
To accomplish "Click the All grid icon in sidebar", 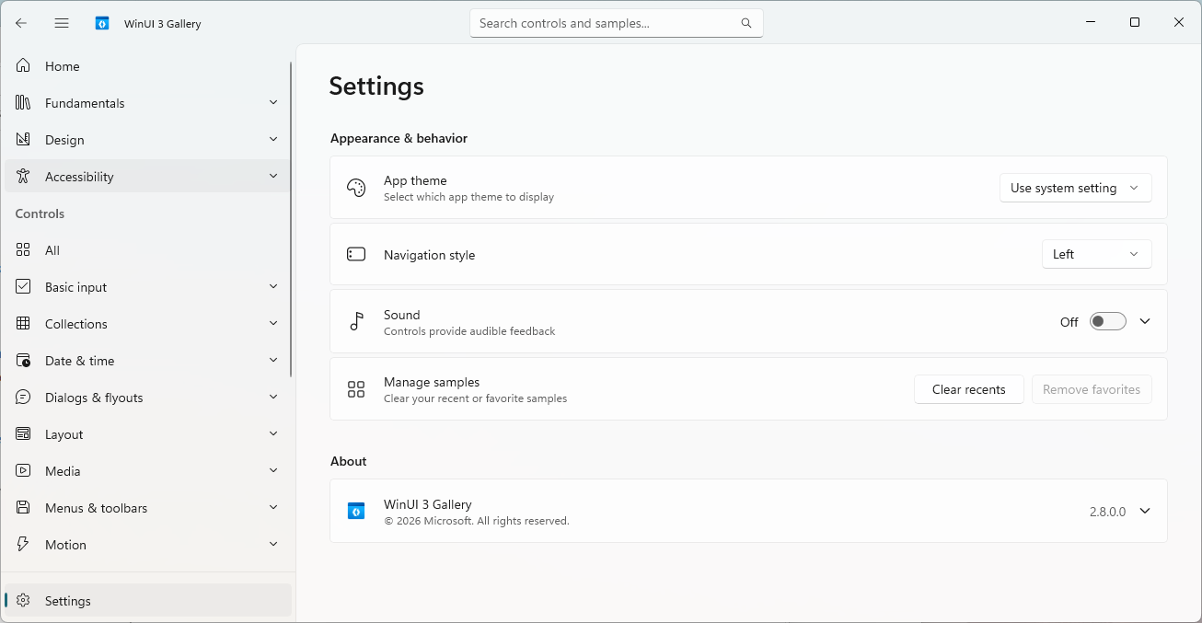I will pyautogui.click(x=23, y=249).
